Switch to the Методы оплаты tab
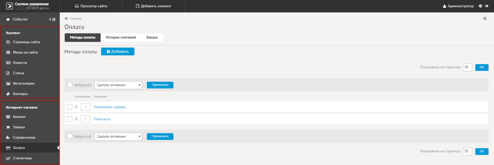 pos(82,37)
